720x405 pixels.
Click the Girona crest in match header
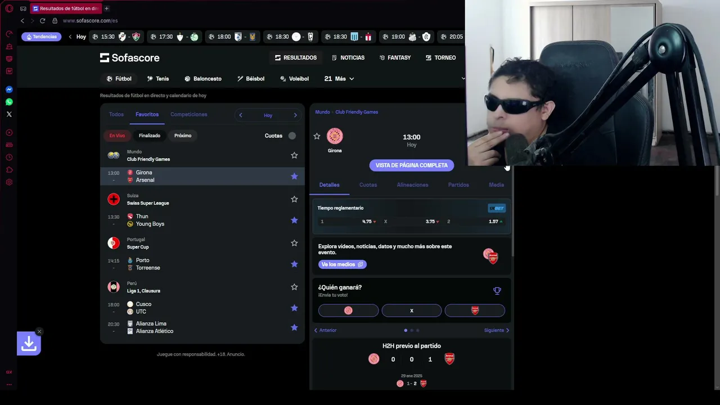[335, 136]
